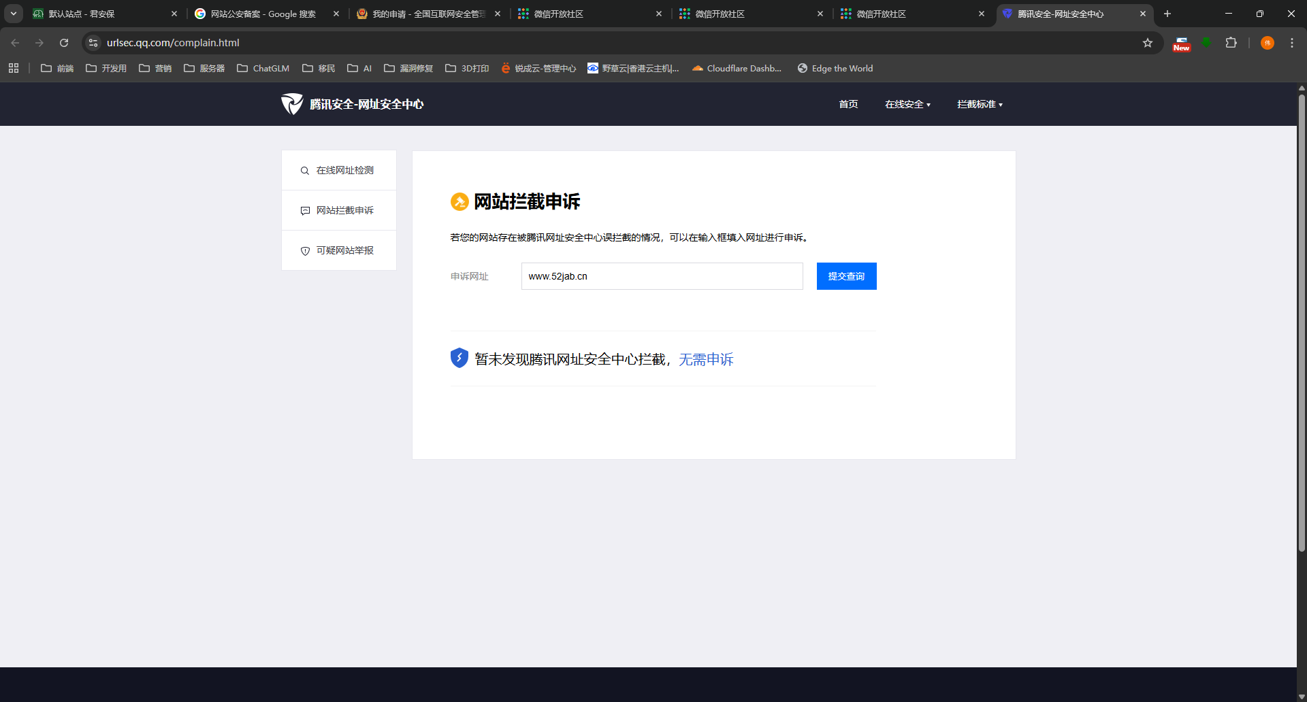Close the 网站公安备案 Google 搜索 tab
Screen dimensions: 1307x702
pos(336,14)
